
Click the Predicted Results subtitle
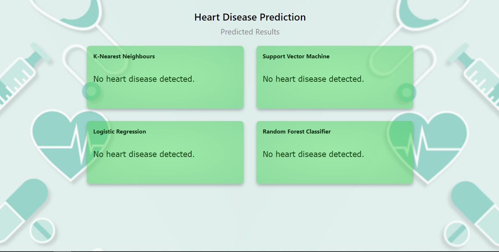pyautogui.click(x=250, y=32)
